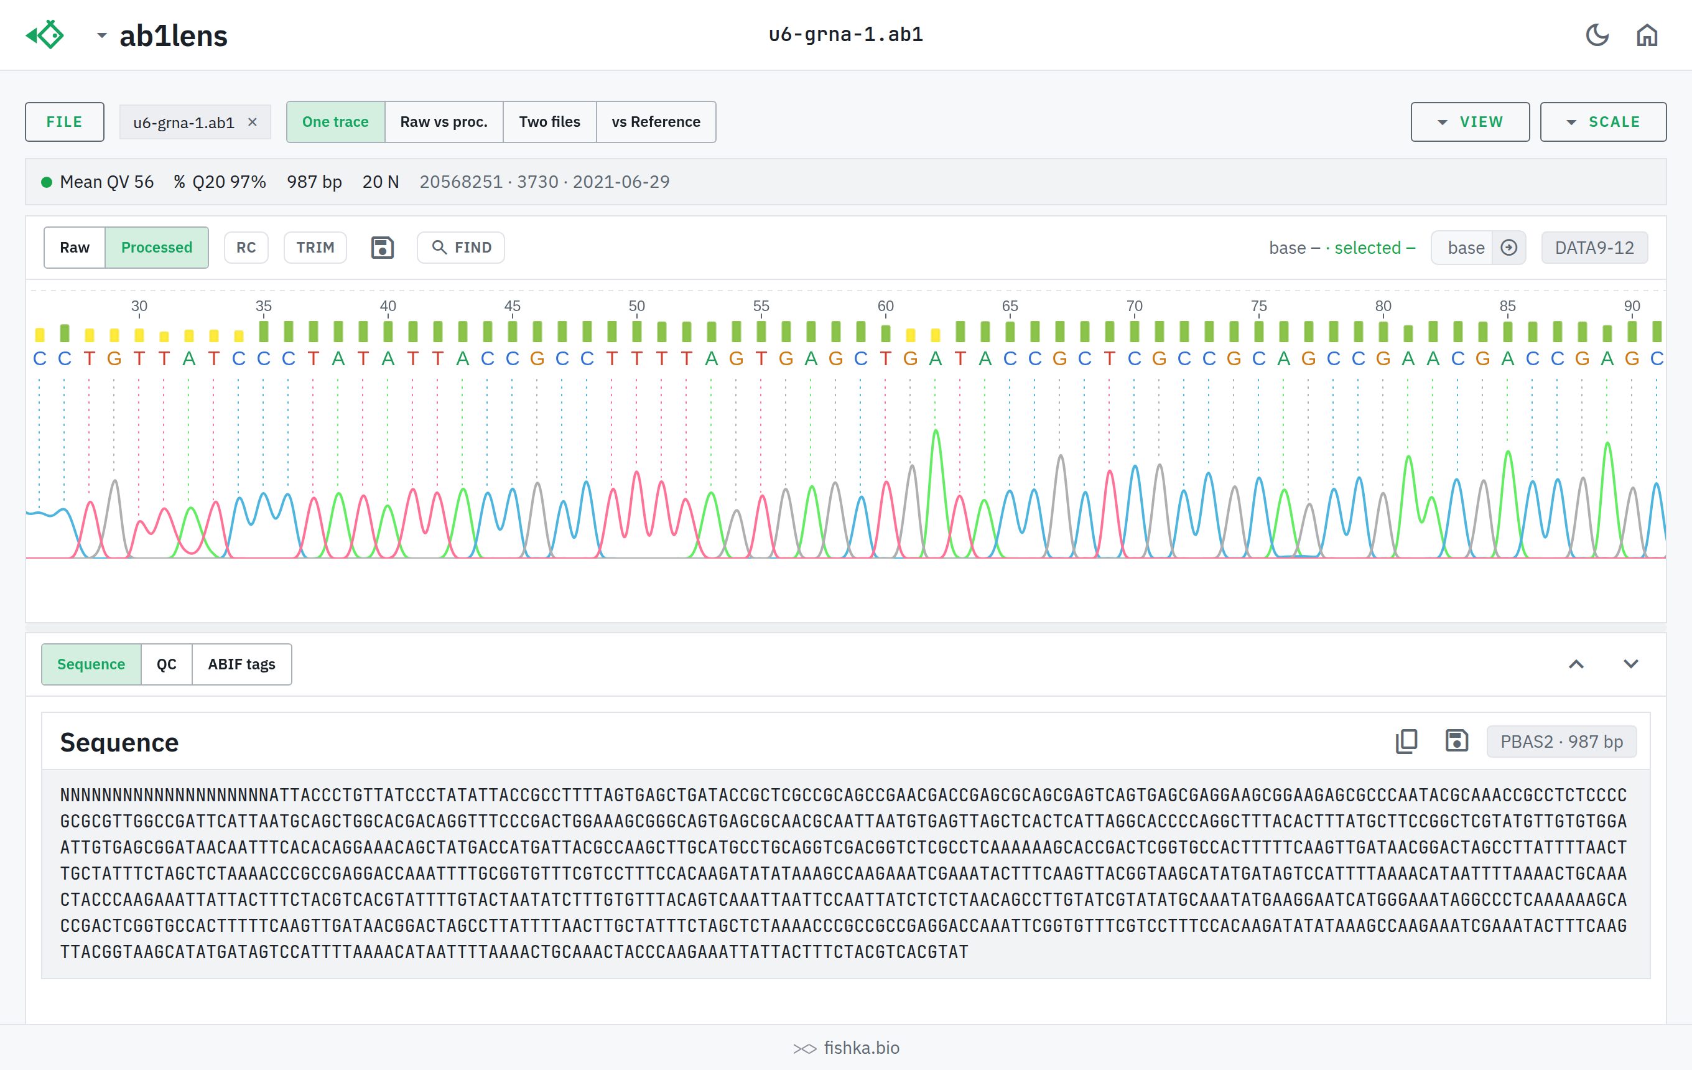Click the u6-grna-1.ab1 page title

(x=845, y=34)
